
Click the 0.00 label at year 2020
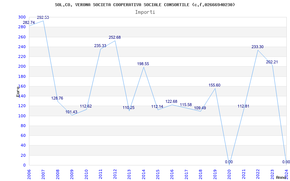pos(229,162)
